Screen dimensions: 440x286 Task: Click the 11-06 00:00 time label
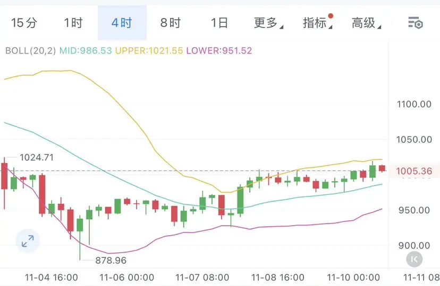click(127, 278)
